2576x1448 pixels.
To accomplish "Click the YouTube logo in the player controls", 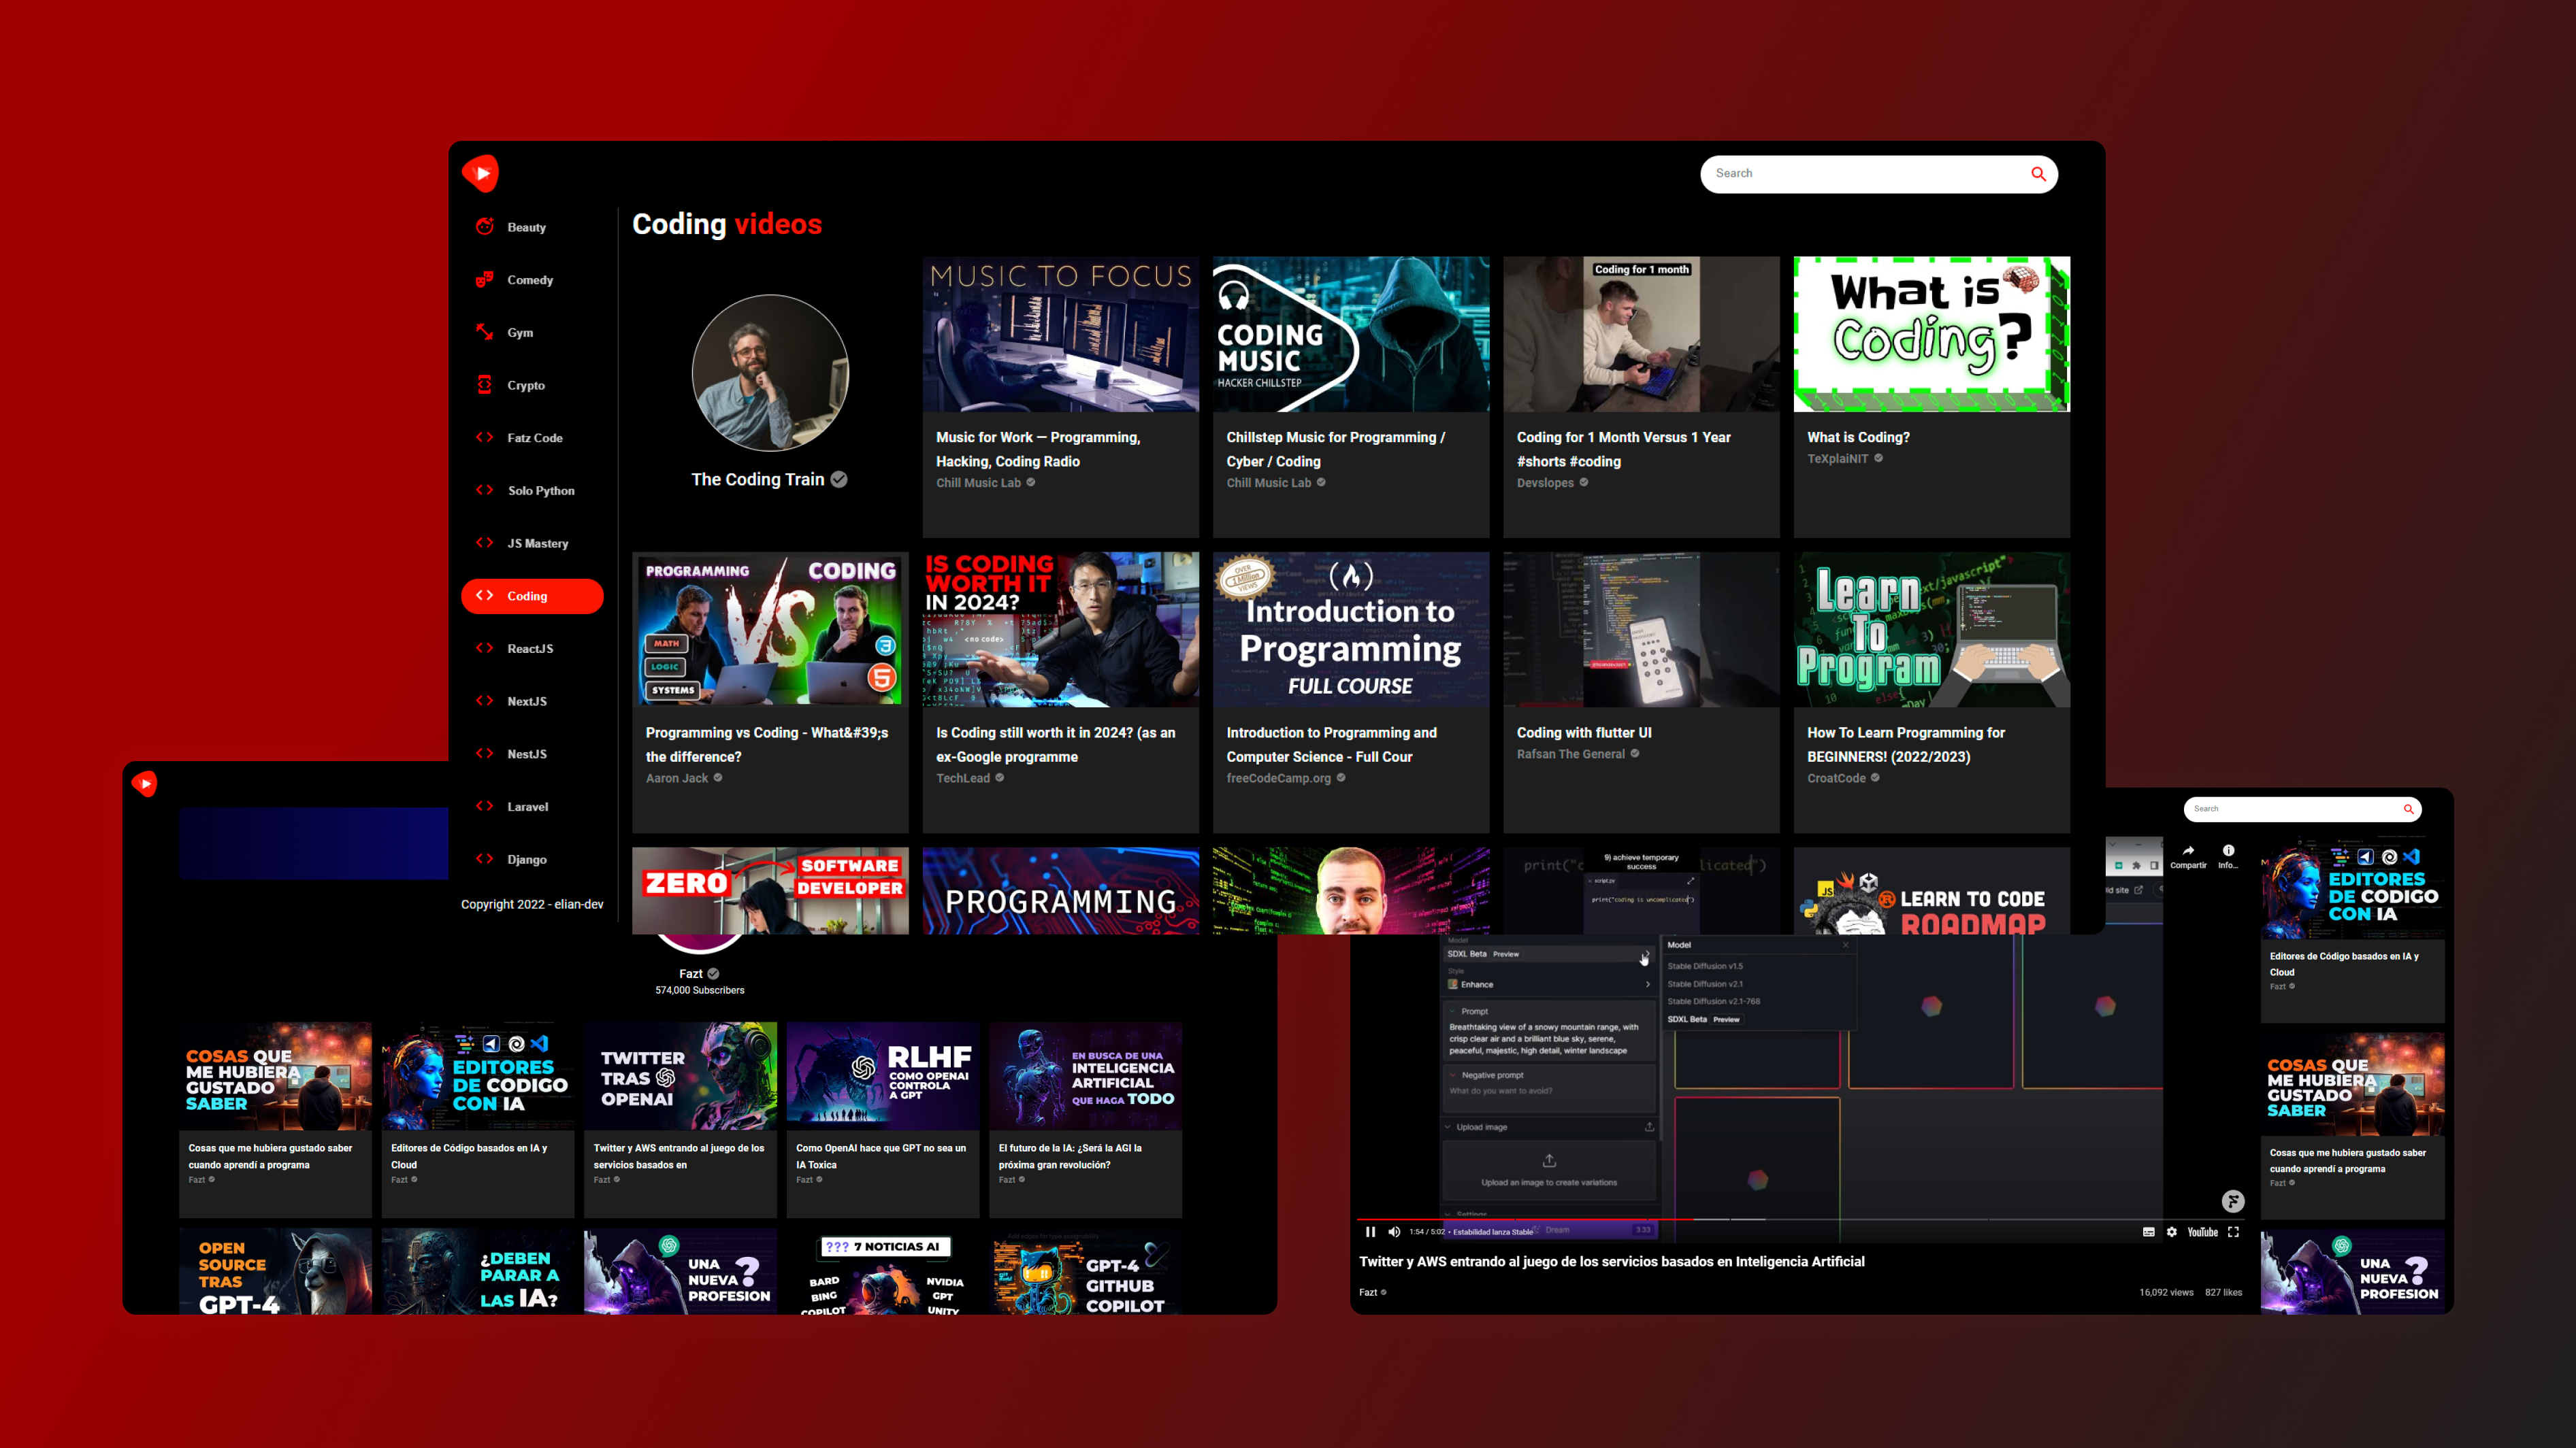I will (2202, 1232).
